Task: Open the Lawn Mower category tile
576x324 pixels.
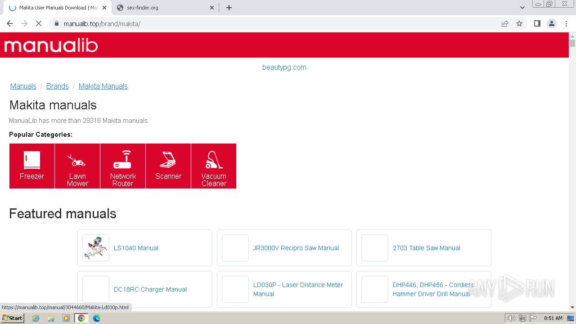Action: 77,166
